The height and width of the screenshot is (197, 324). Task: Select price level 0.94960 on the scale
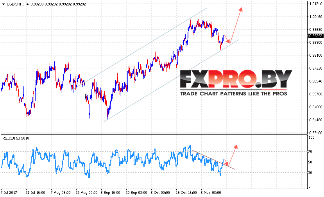coord(315,107)
